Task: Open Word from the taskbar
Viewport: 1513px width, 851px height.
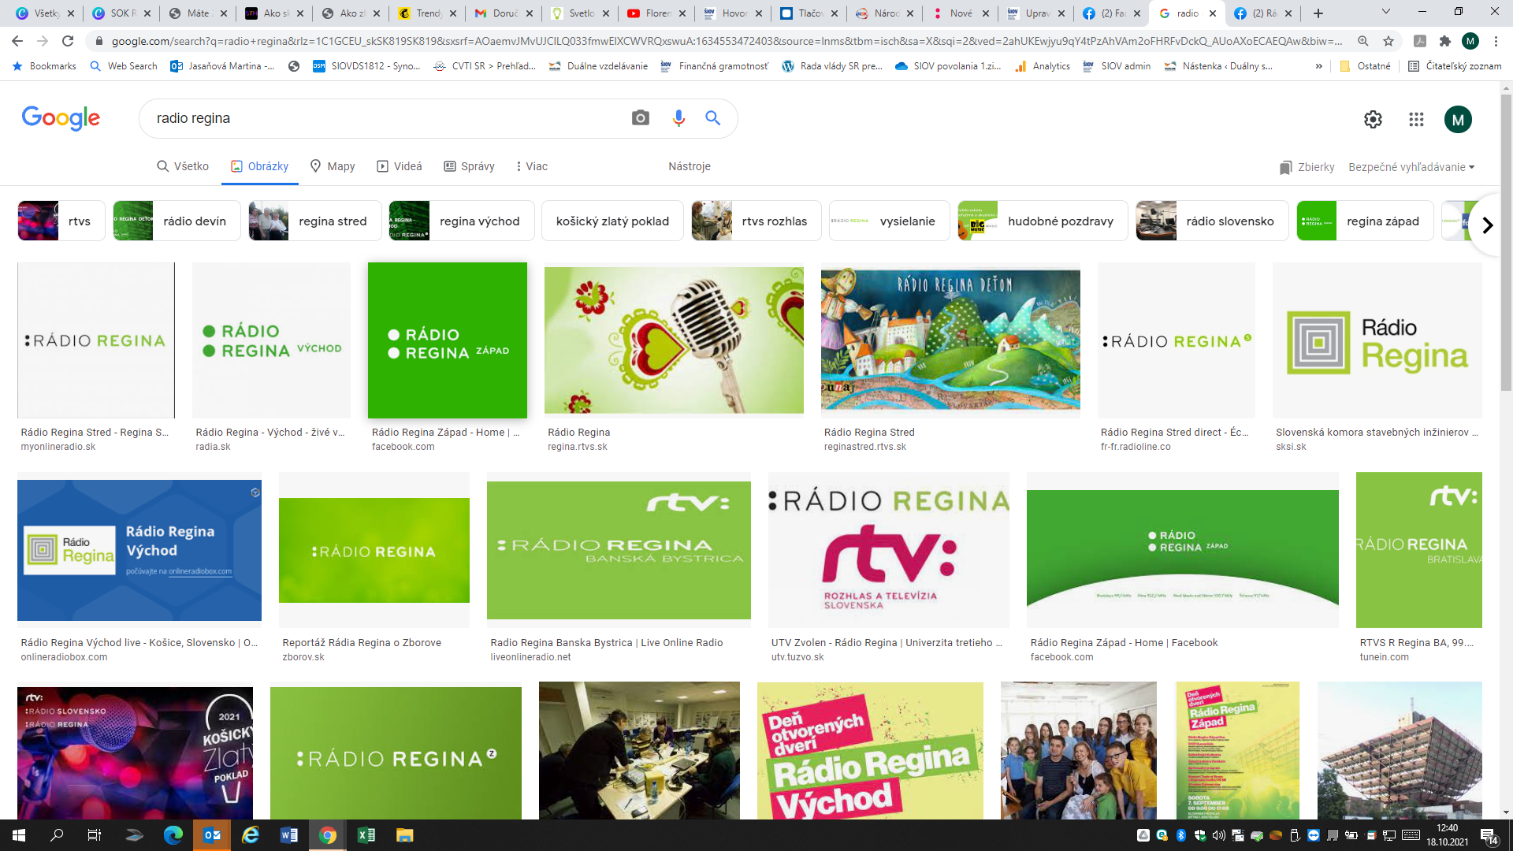Action: (289, 835)
